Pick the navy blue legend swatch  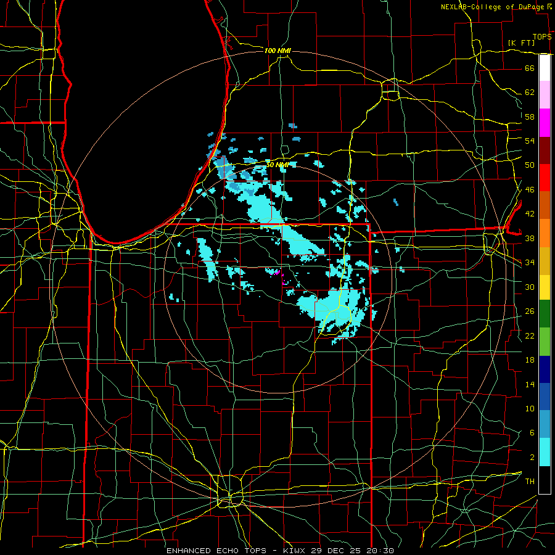545,369
